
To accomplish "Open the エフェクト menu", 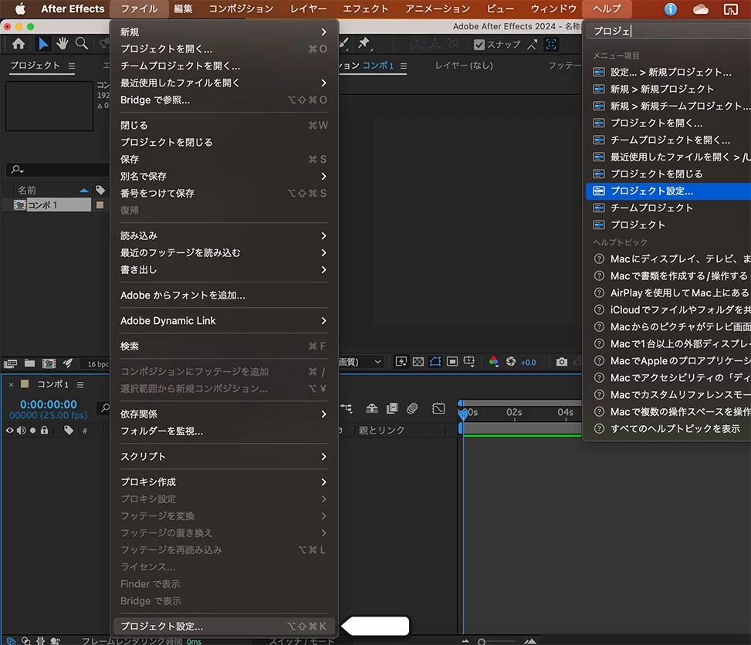I will (365, 8).
